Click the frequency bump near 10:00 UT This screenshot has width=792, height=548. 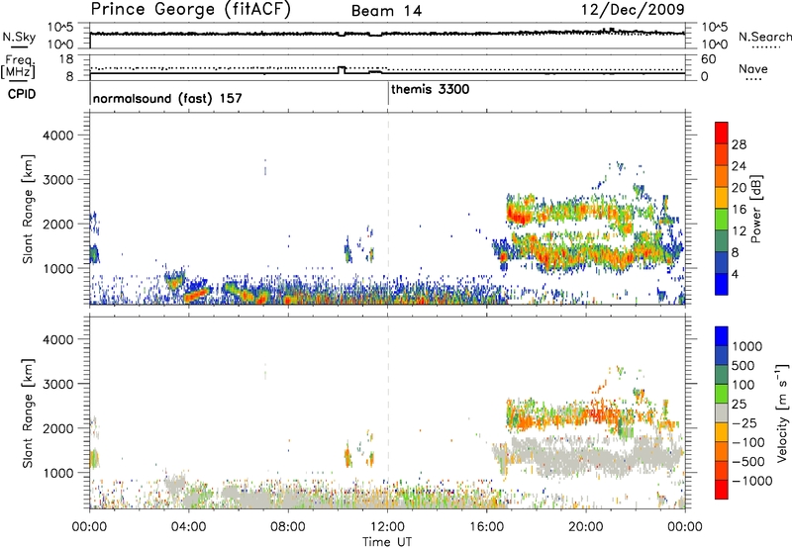342,69
